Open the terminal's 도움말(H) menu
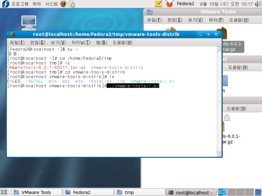The height and width of the screenshot is (196, 262). (x=122, y=43)
